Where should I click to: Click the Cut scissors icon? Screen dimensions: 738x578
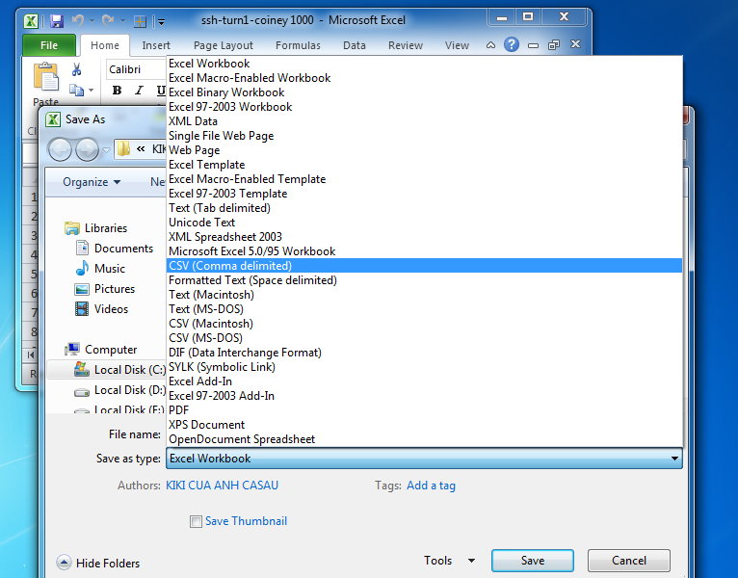[76, 69]
